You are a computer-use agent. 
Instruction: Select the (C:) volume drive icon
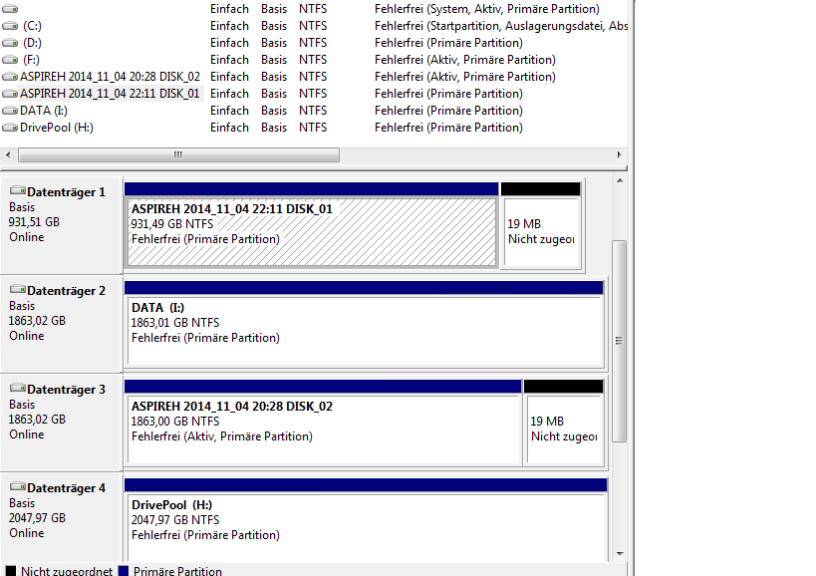point(10,26)
